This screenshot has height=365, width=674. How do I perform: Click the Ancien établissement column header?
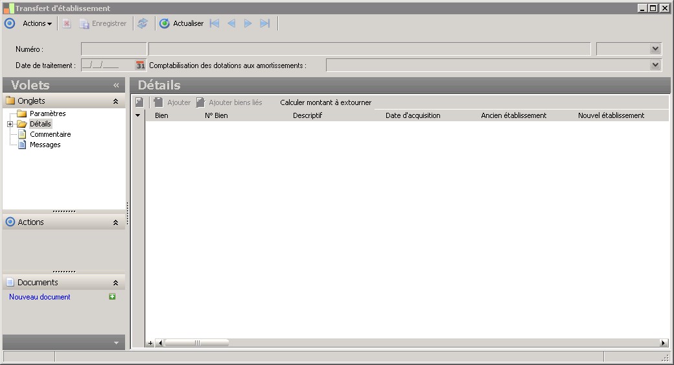pyautogui.click(x=514, y=115)
